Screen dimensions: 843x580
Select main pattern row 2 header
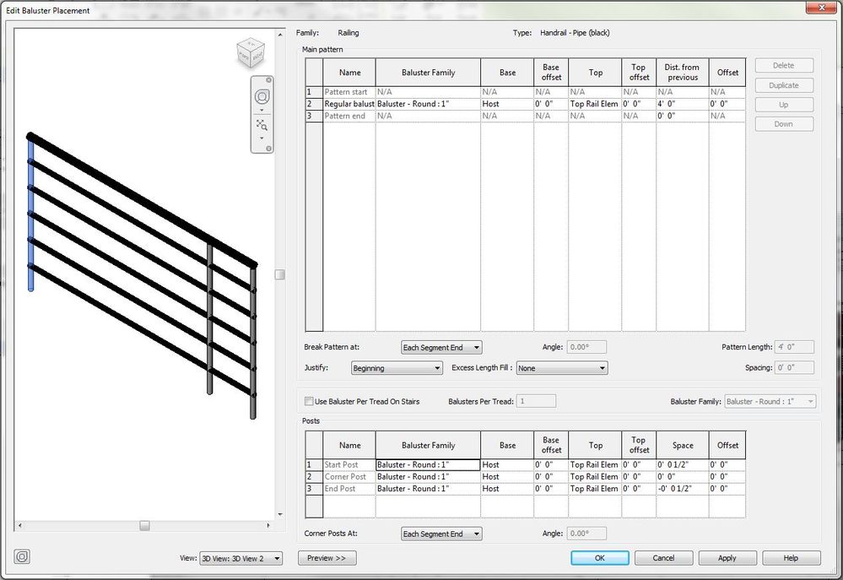coord(314,104)
